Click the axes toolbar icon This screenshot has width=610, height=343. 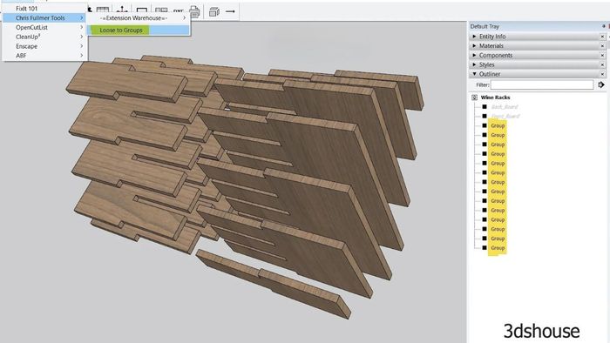coord(122,10)
